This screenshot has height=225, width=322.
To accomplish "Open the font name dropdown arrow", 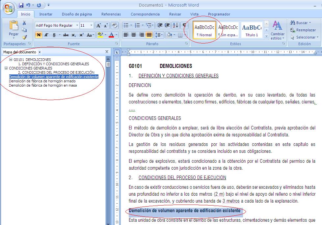I will (x=77, y=25).
